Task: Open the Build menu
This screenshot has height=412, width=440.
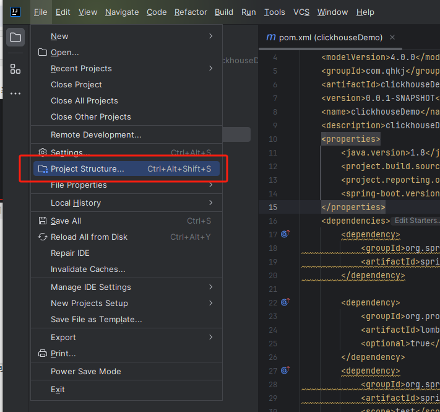Action: (x=224, y=12)
